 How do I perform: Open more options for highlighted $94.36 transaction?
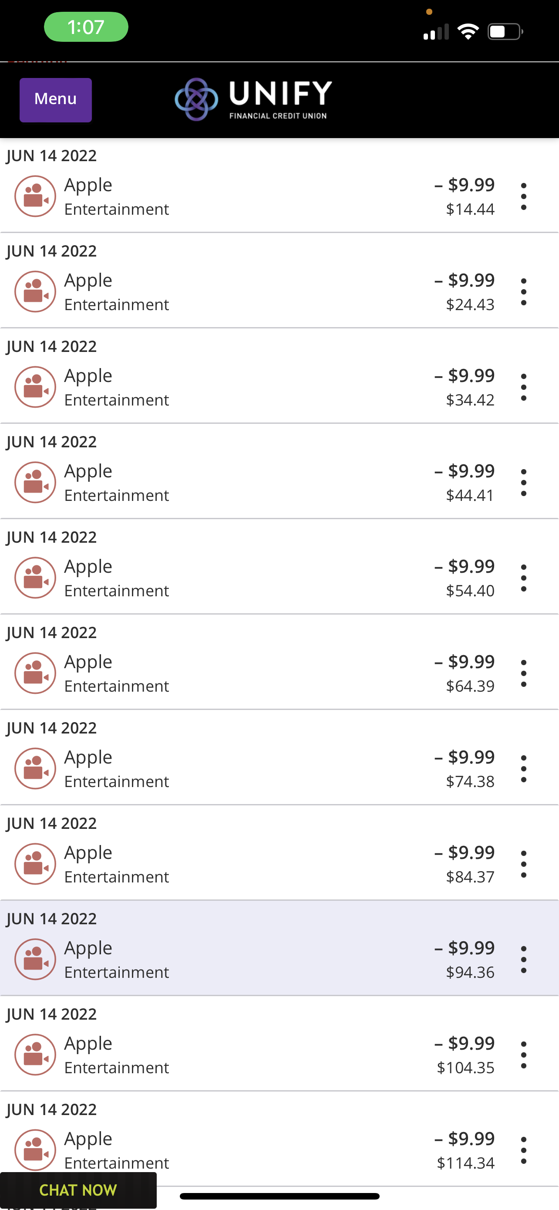(523, 959)
